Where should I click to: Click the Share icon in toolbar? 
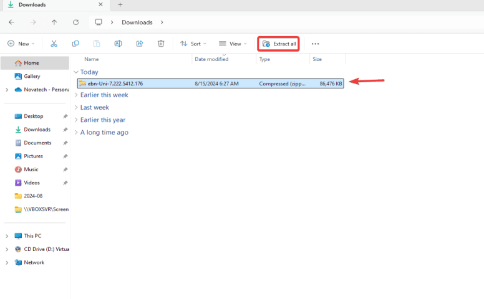[139, 44]
